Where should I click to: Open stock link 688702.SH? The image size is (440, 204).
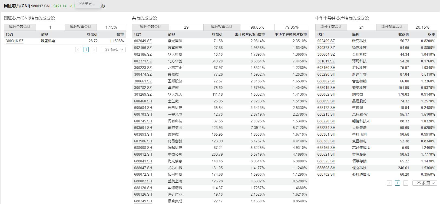point(326,175)
